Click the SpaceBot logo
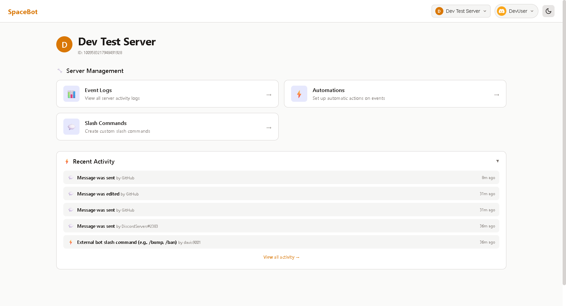Viewport: 566px width, 306px height. coord(23,11)
